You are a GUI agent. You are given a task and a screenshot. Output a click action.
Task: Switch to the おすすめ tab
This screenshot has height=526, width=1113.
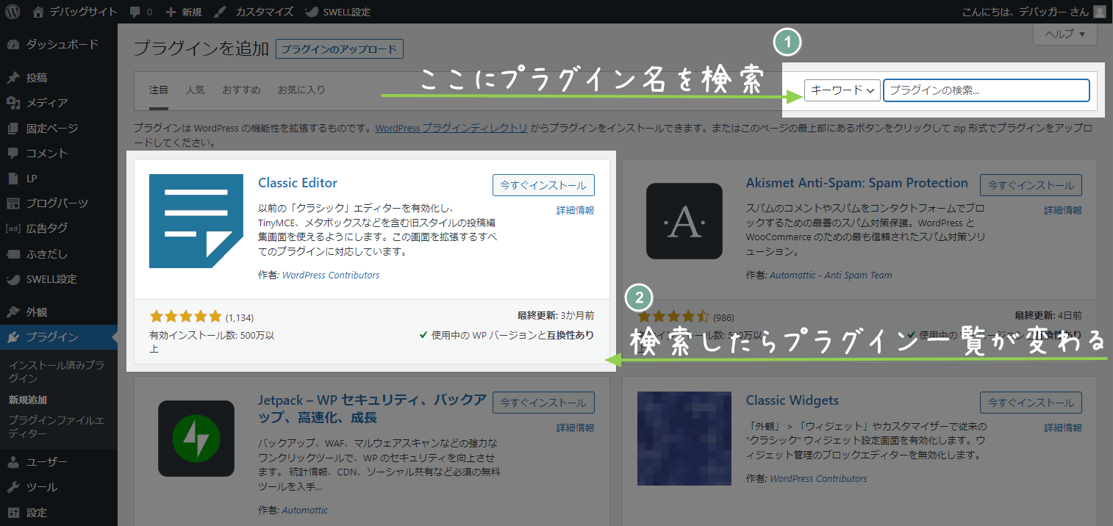coord(240,89)
